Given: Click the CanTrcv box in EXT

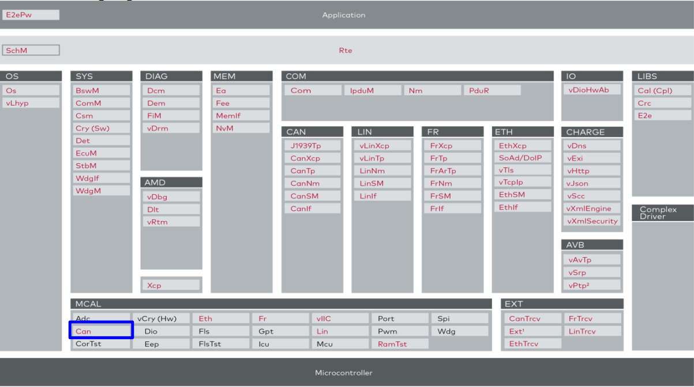Looking at the screenshot, I should click(533, 318).
